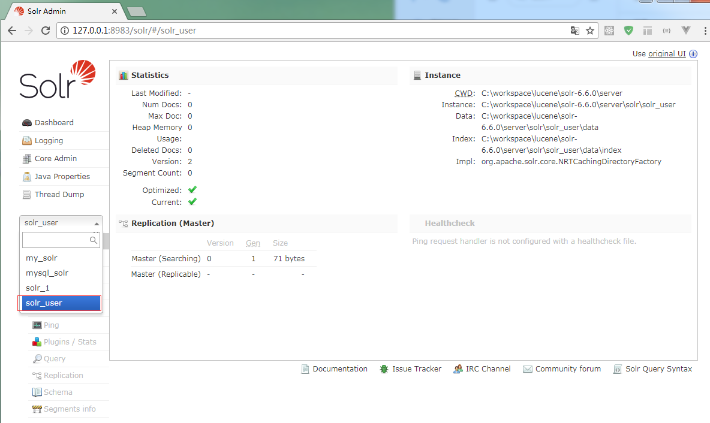The image size is (710, 423).
Task: Open the Logging section
Action: click(49, 141)
